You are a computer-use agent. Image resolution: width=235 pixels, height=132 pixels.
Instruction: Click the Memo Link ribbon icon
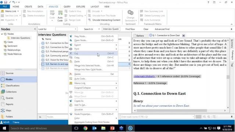pyautogui.click(x=3, y=11)
